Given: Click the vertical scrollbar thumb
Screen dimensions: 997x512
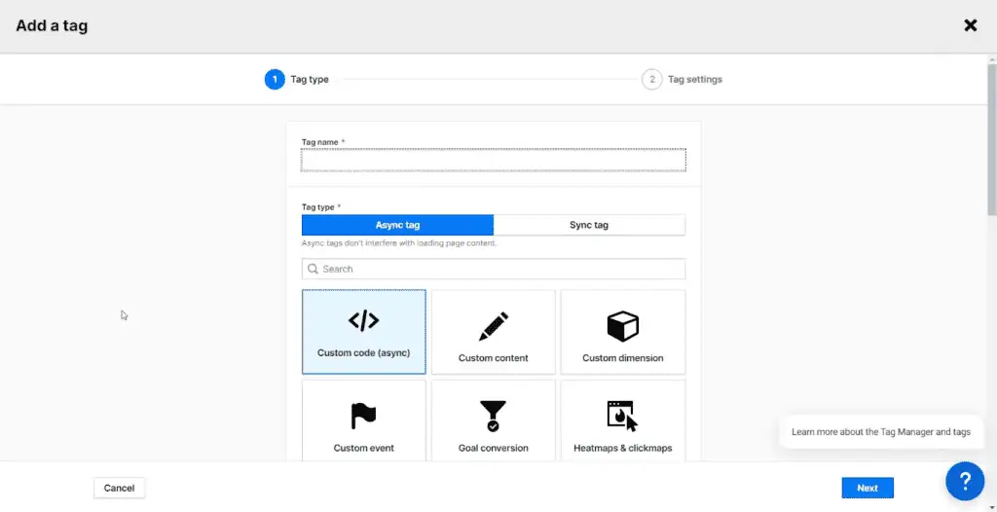Looking at the screenshot, I should point(992,139).
